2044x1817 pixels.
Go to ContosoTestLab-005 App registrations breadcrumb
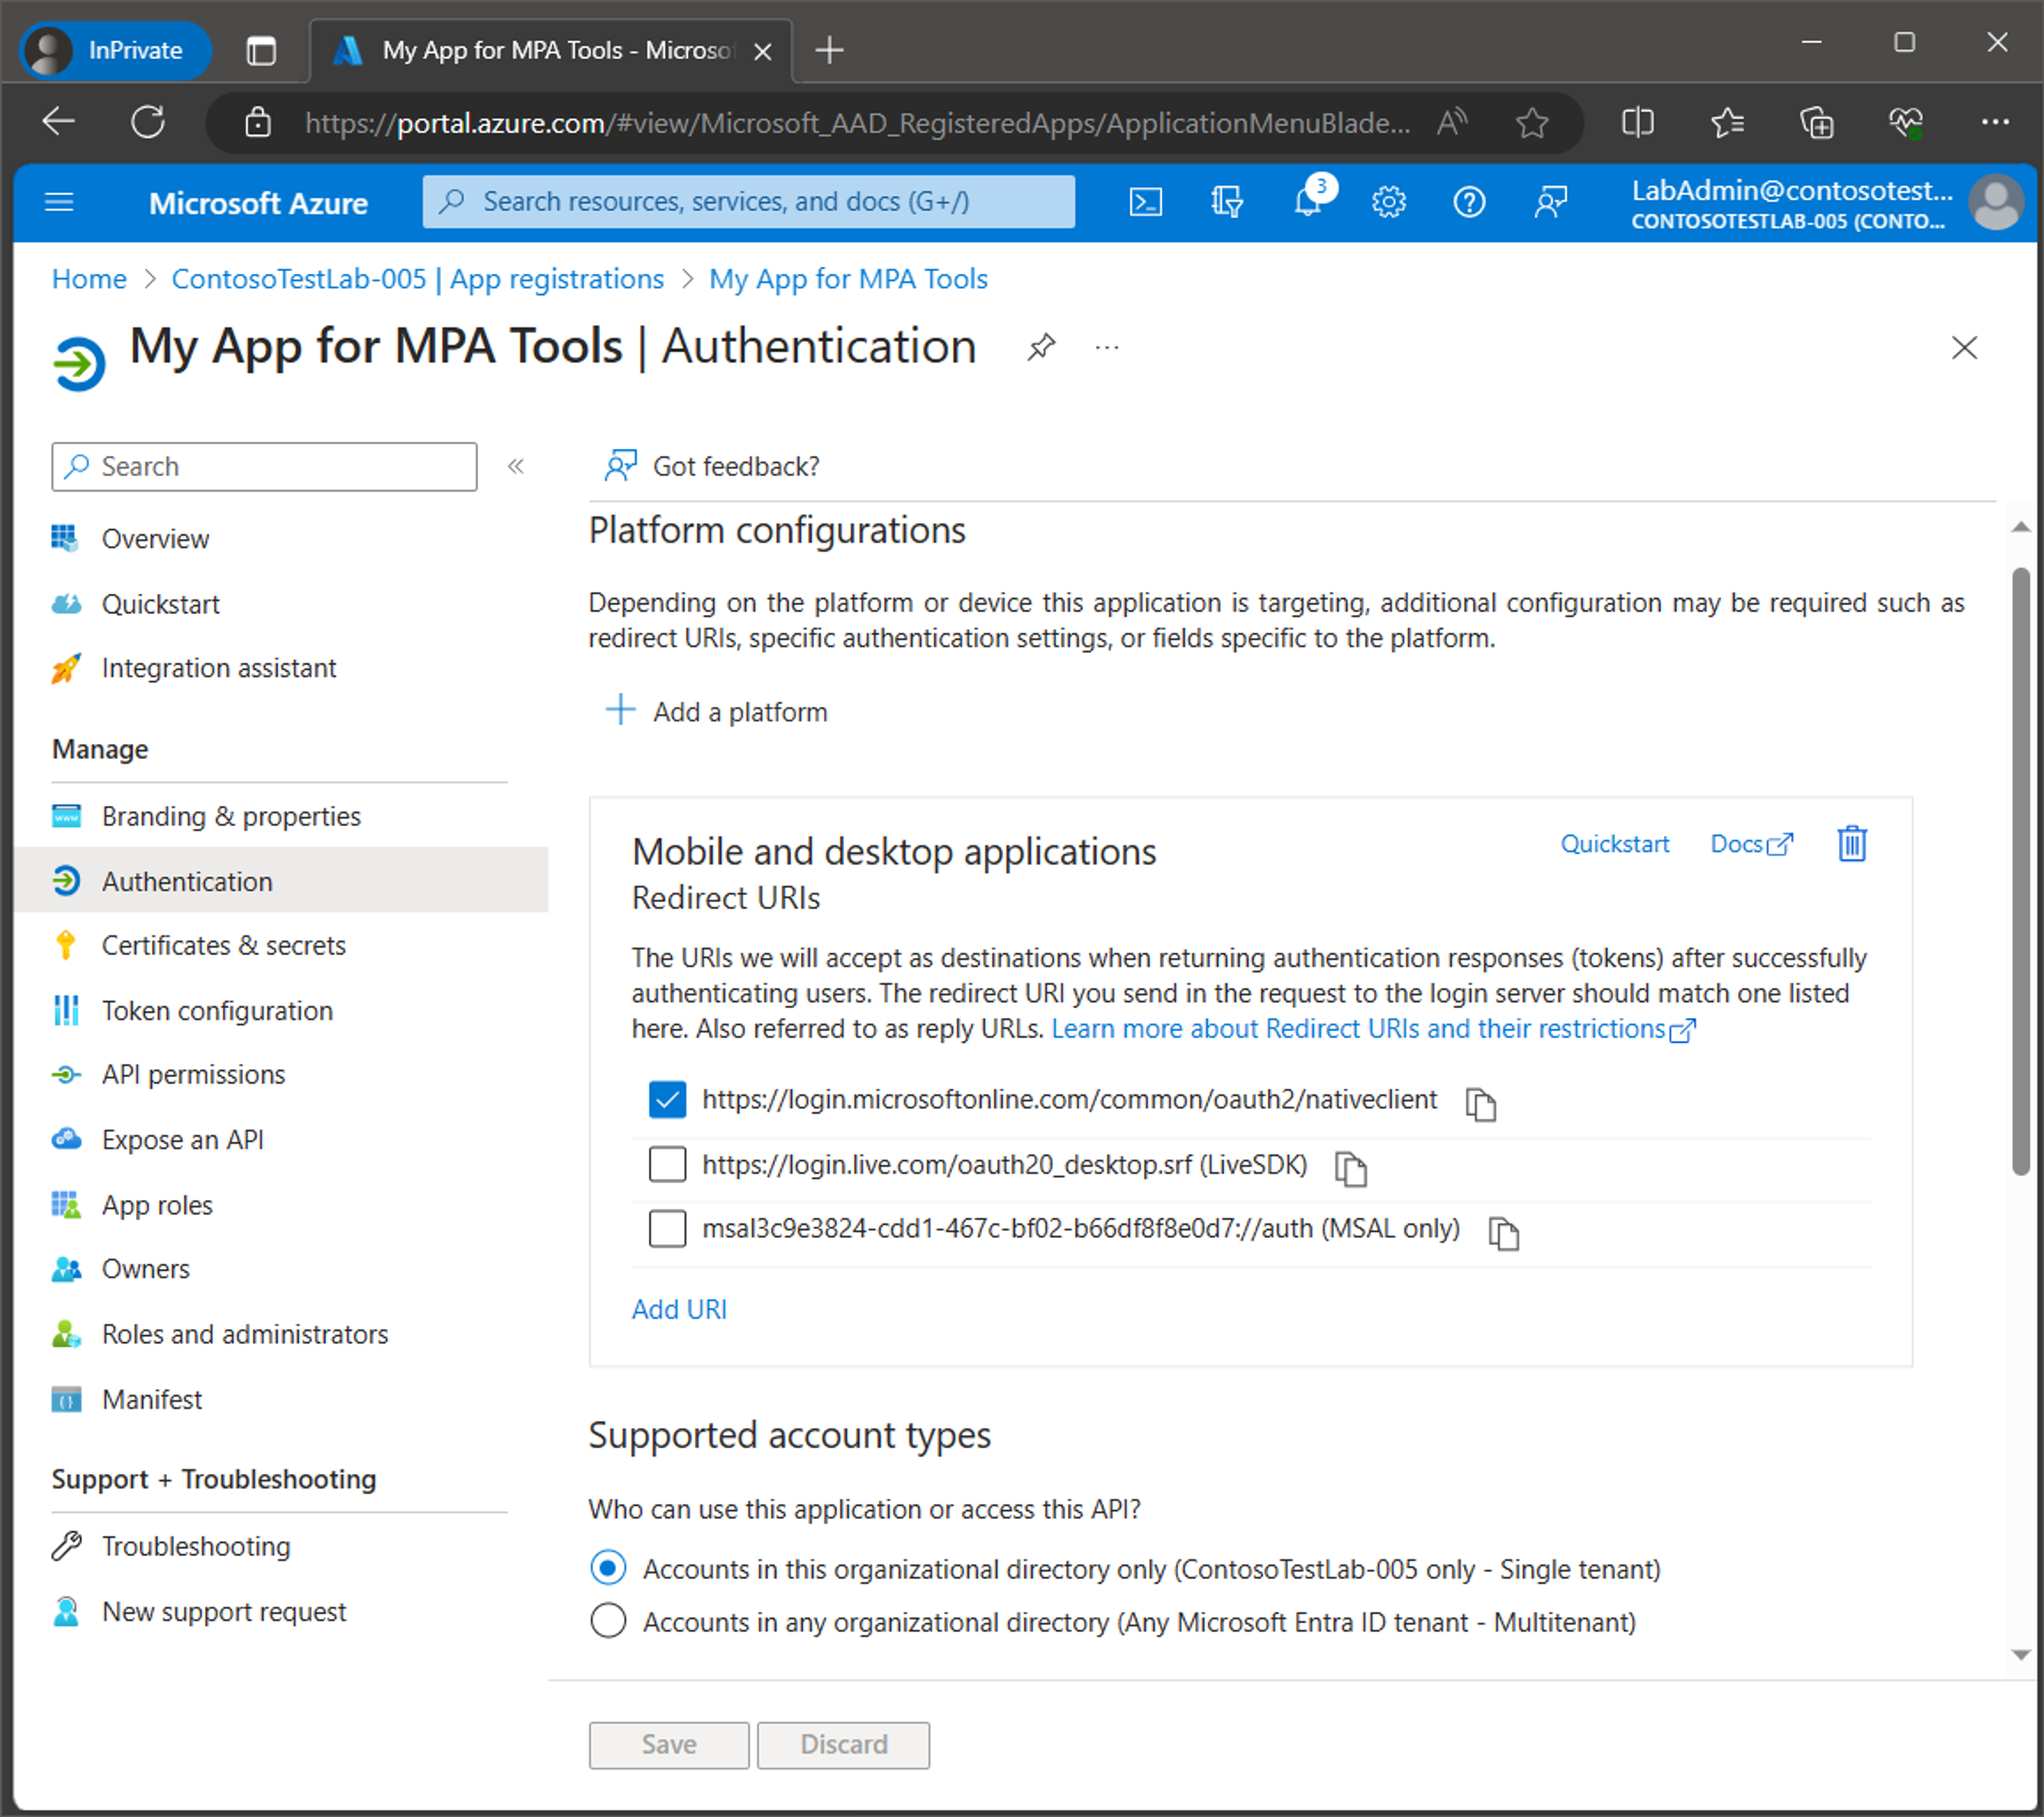(x=417, y=279)
